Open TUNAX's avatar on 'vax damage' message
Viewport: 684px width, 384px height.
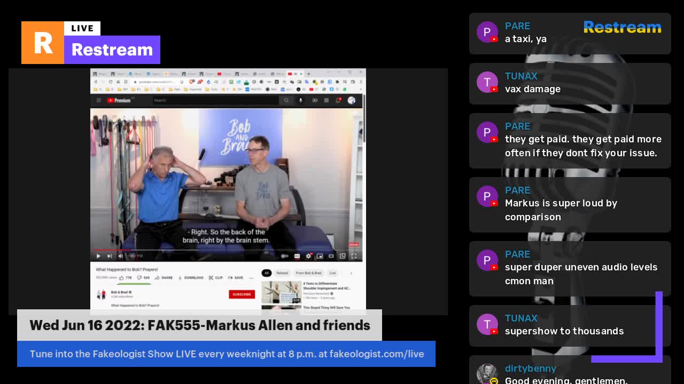pyautogui.click(x=487, y=82)
